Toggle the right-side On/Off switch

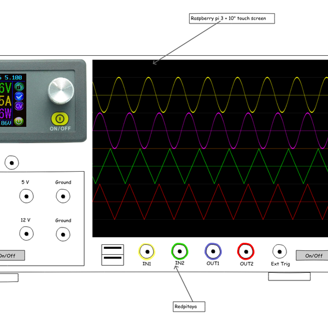pyautogui.click(x=312, y=255)
